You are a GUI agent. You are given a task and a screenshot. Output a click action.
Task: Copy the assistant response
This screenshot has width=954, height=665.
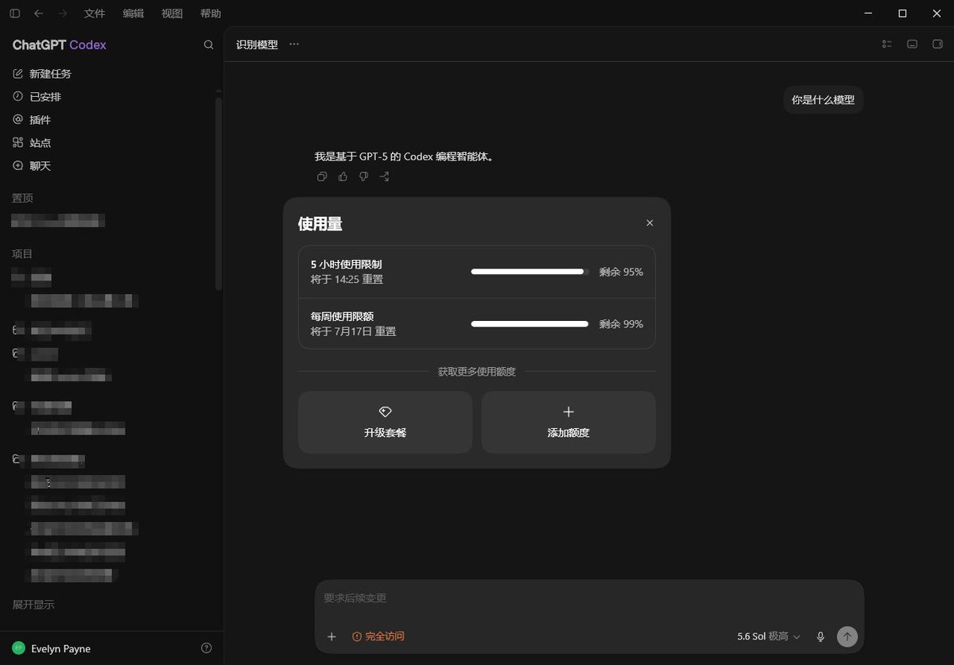[322, 176]
